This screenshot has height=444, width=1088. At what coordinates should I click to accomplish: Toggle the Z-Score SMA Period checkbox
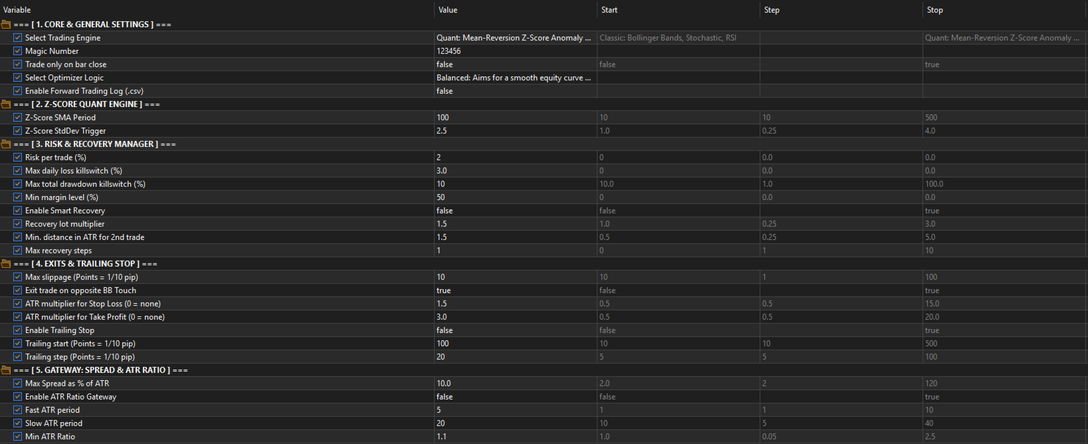pos(18,118)
